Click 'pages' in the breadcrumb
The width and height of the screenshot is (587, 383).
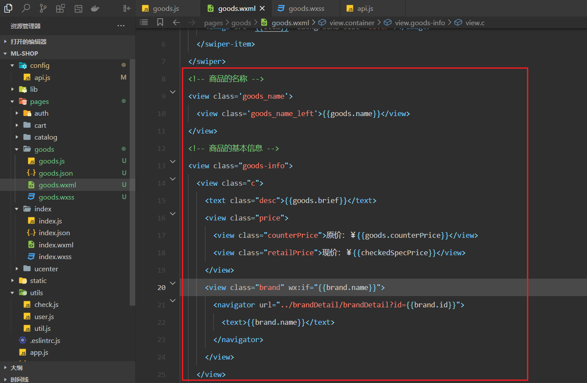tap(213, 23)
